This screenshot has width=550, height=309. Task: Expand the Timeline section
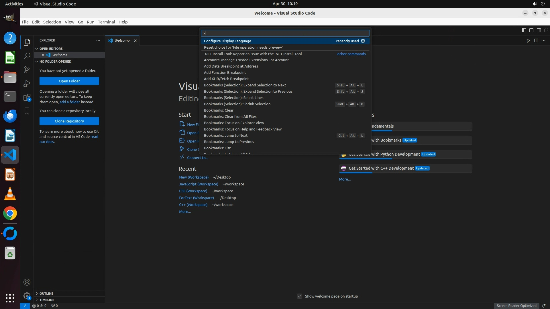pyautogui.click(x=47, y=300)
